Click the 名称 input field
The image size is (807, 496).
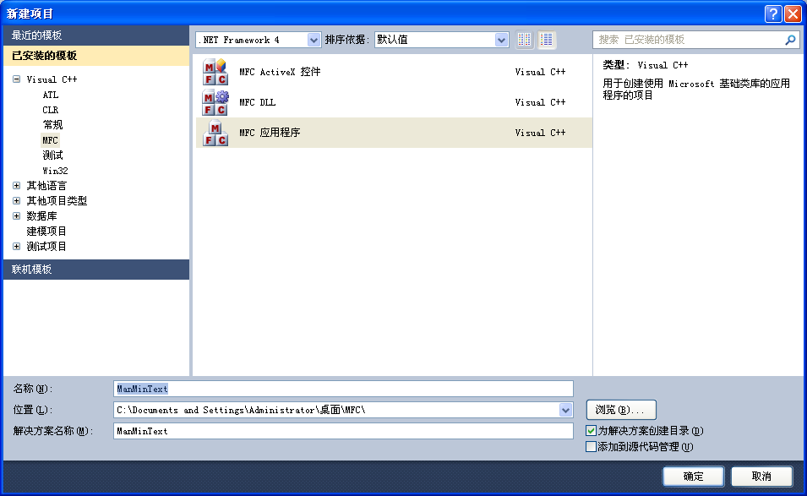coord(343,389)
